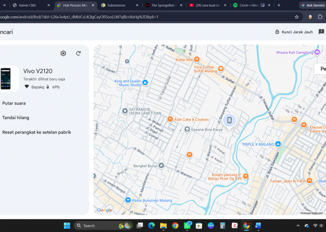
Task: Click the Terakhir dilihat baru saja text
Action: (44, 79)
